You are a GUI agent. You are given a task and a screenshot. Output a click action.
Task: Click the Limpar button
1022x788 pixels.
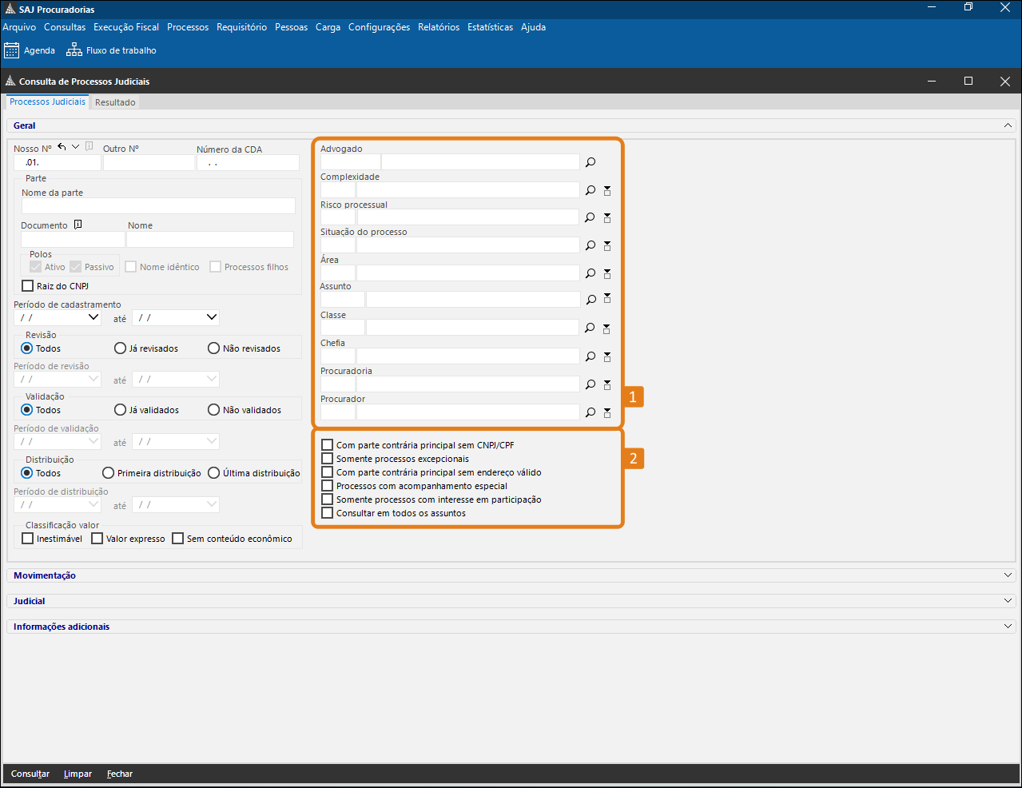click(78, 774)
